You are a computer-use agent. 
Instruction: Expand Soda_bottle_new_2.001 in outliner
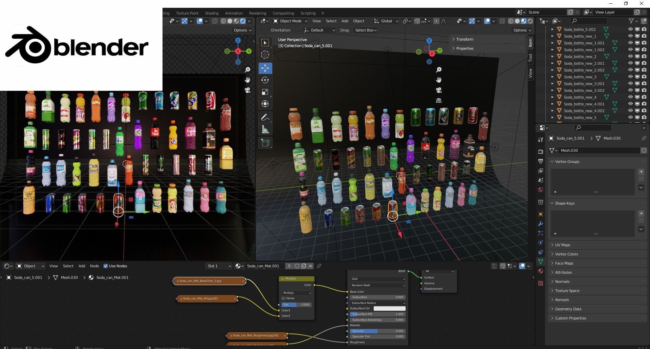(552, 63)
